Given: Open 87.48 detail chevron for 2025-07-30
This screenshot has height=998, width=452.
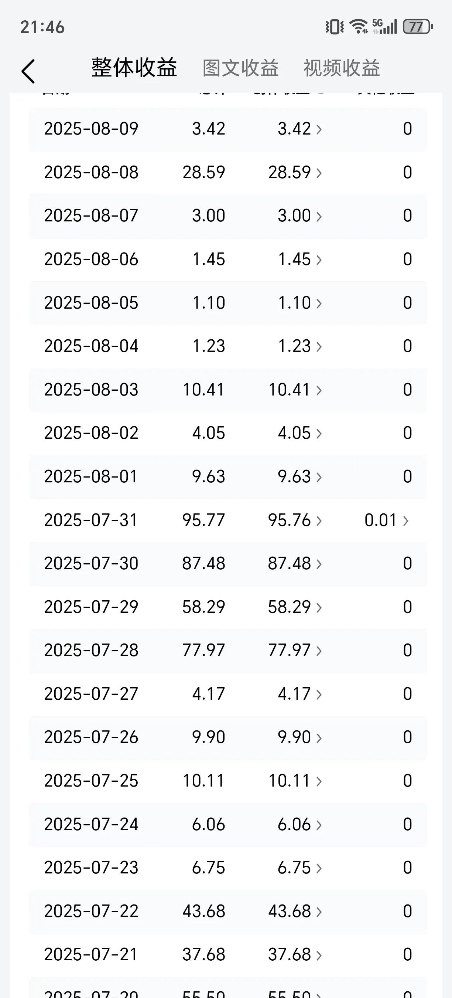Looking at the screenshot, I should 295,563.
